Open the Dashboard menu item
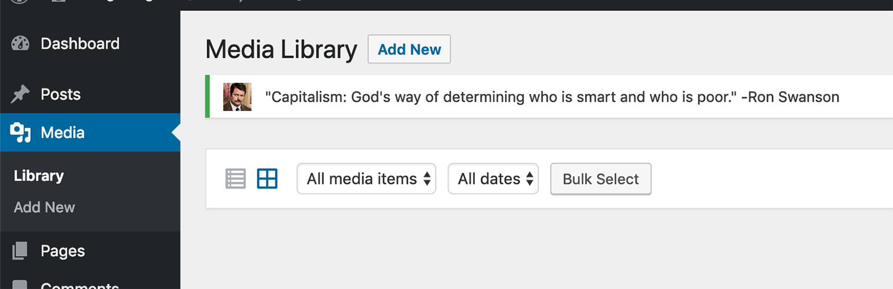893x289 pixels. click(x=80, y=44)
